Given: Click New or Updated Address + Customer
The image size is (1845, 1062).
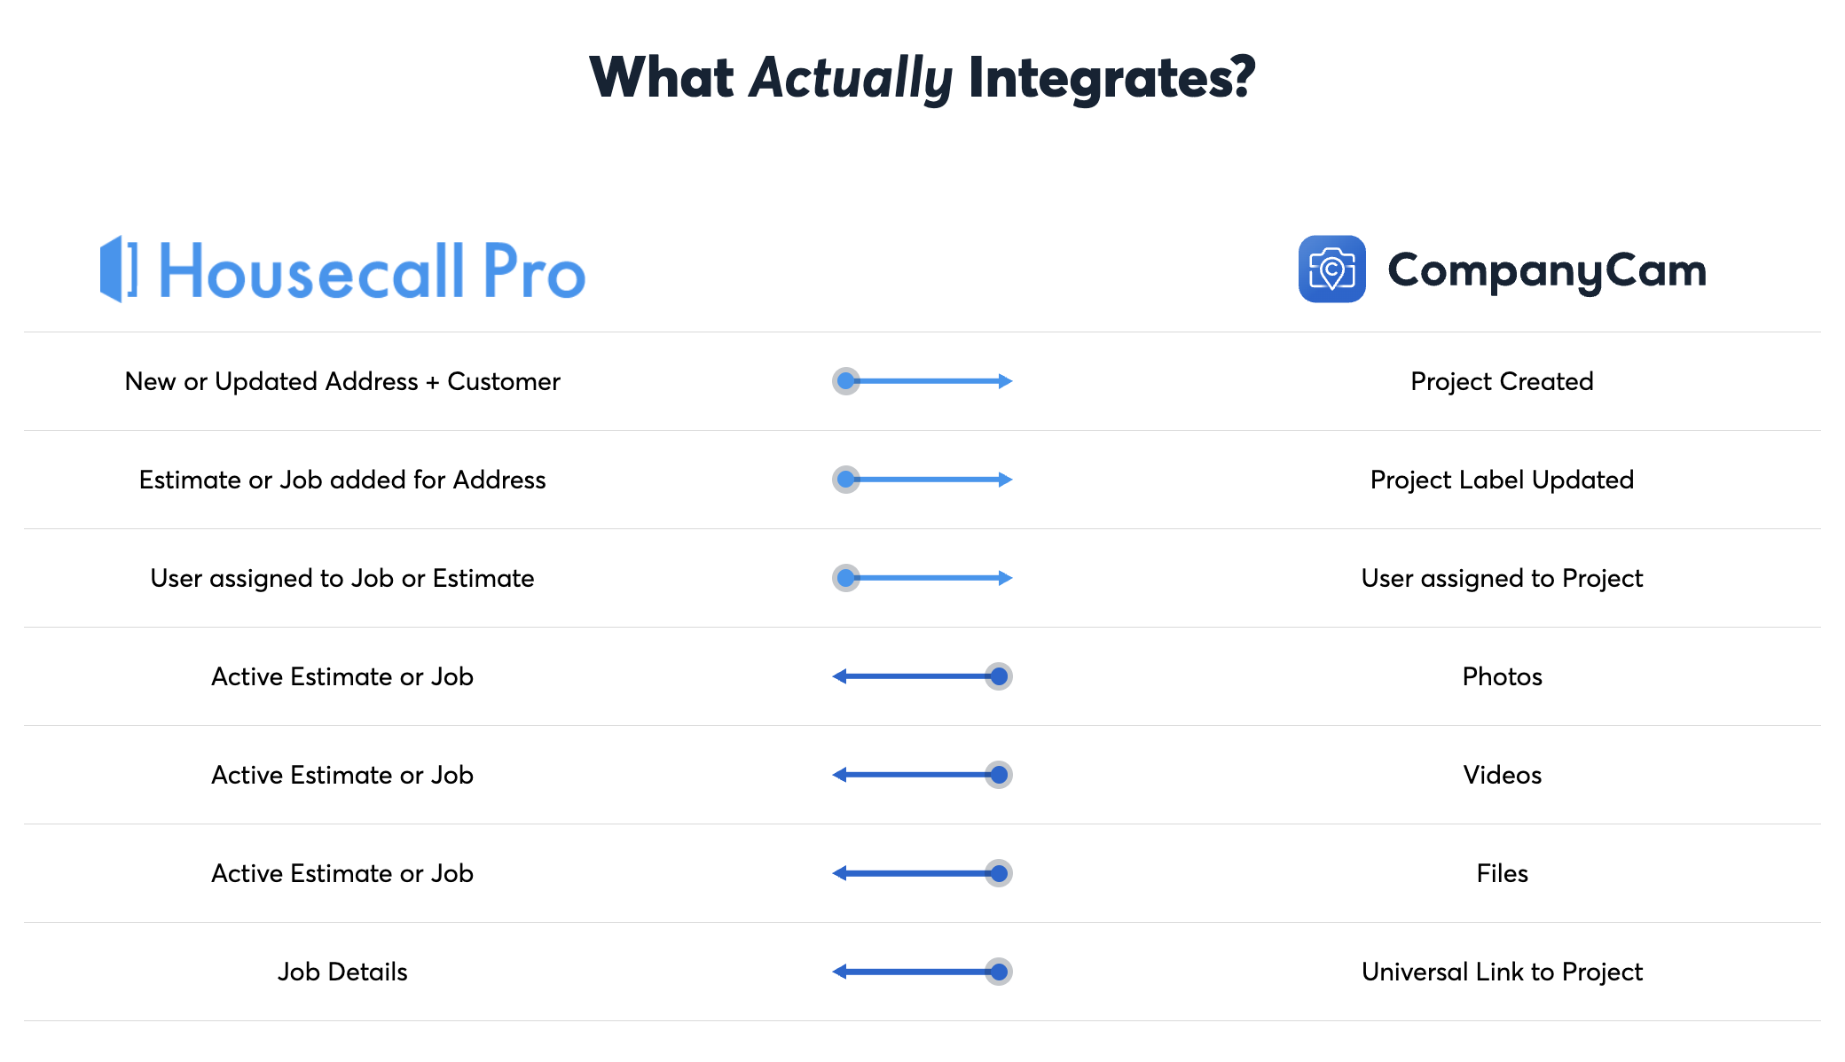Looking at the screenshot, I should point(342,381).
